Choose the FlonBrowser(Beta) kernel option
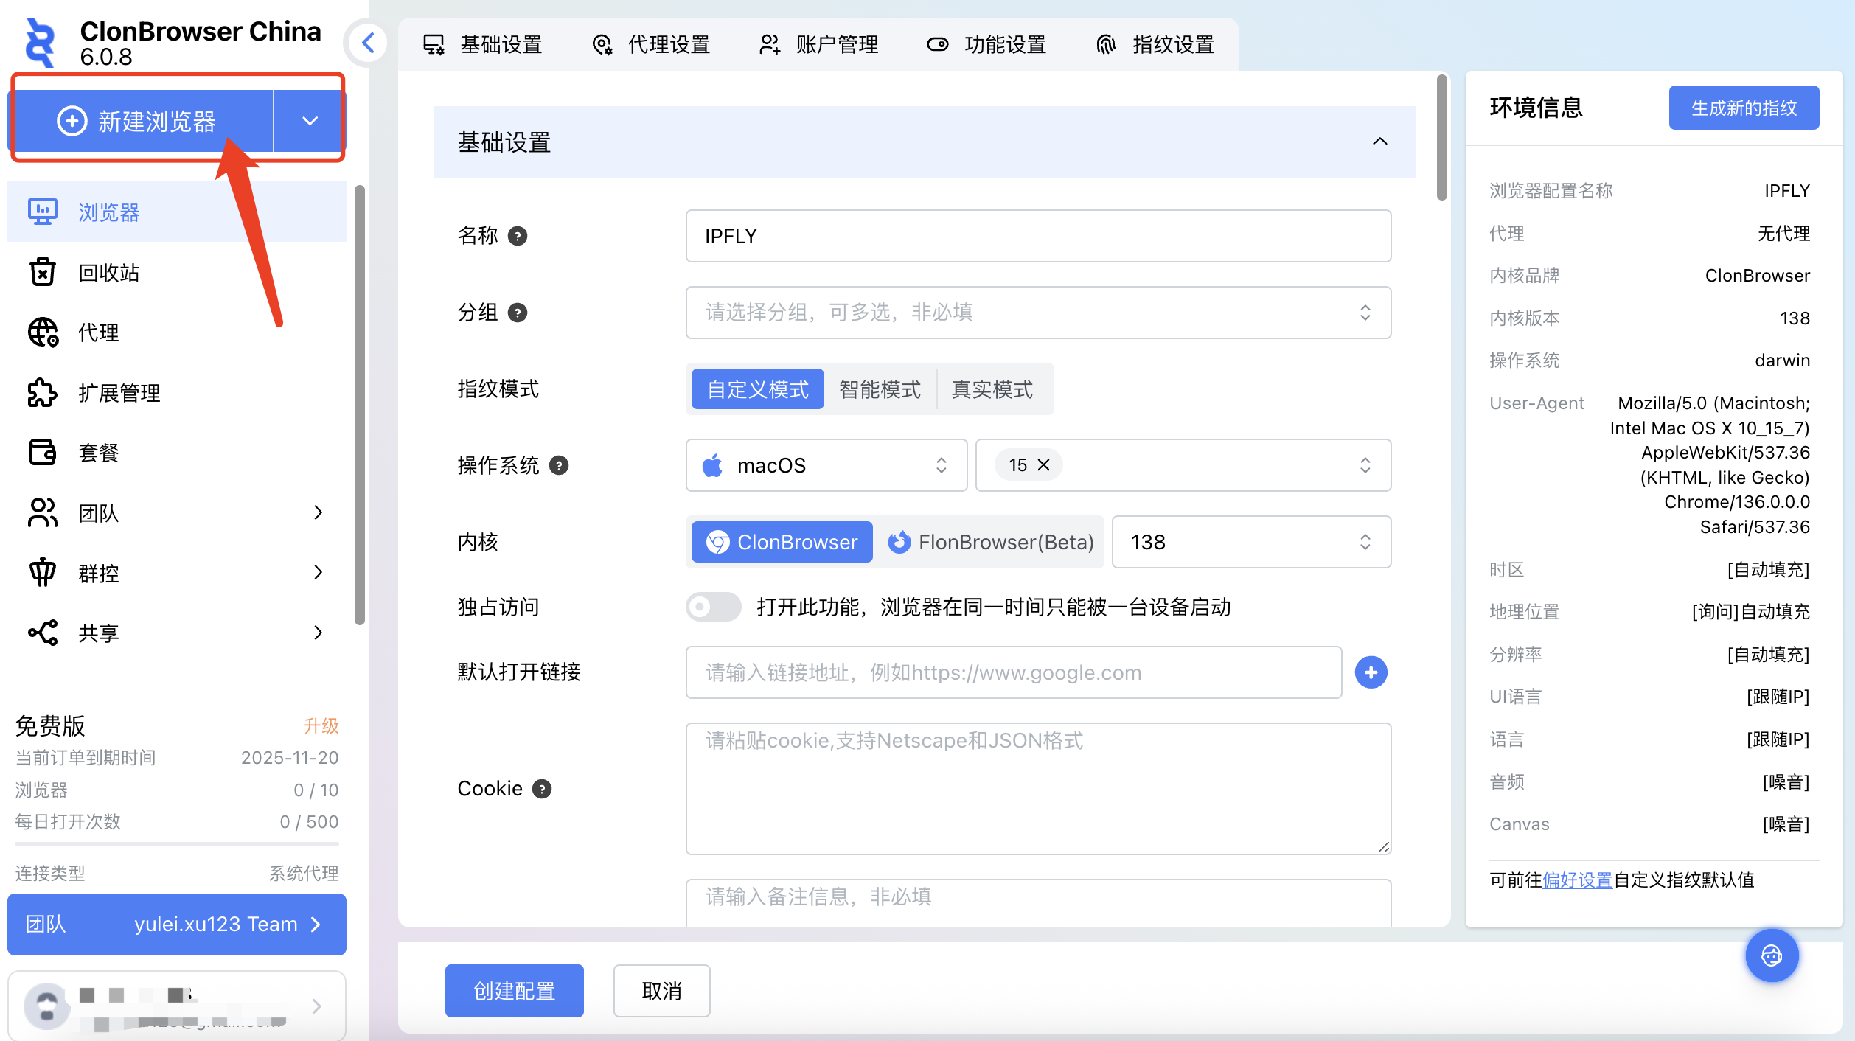1855x1041 pixels. [x=990, y=542]
